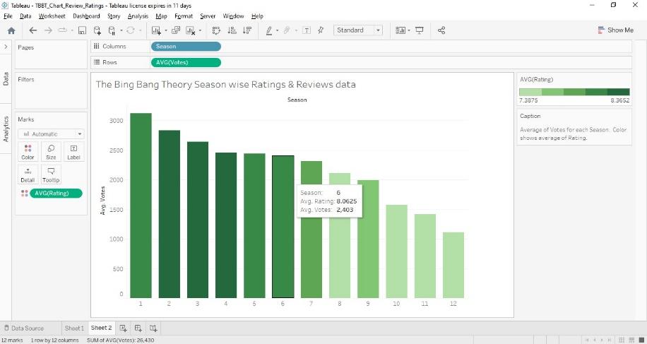The height and width of the screenshot is (344, 647).
Task: Switch to the Sheet 1 tab
Action: (x=73, y=328)
